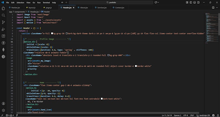
Task: Click the Spaces: 2 indentation setting
Action: [x=178, y=115]
